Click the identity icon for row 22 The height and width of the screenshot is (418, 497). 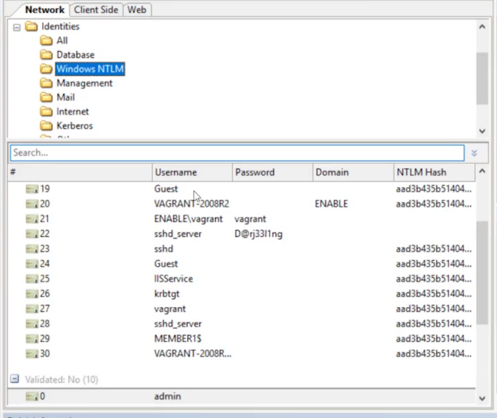click(32, 234)
